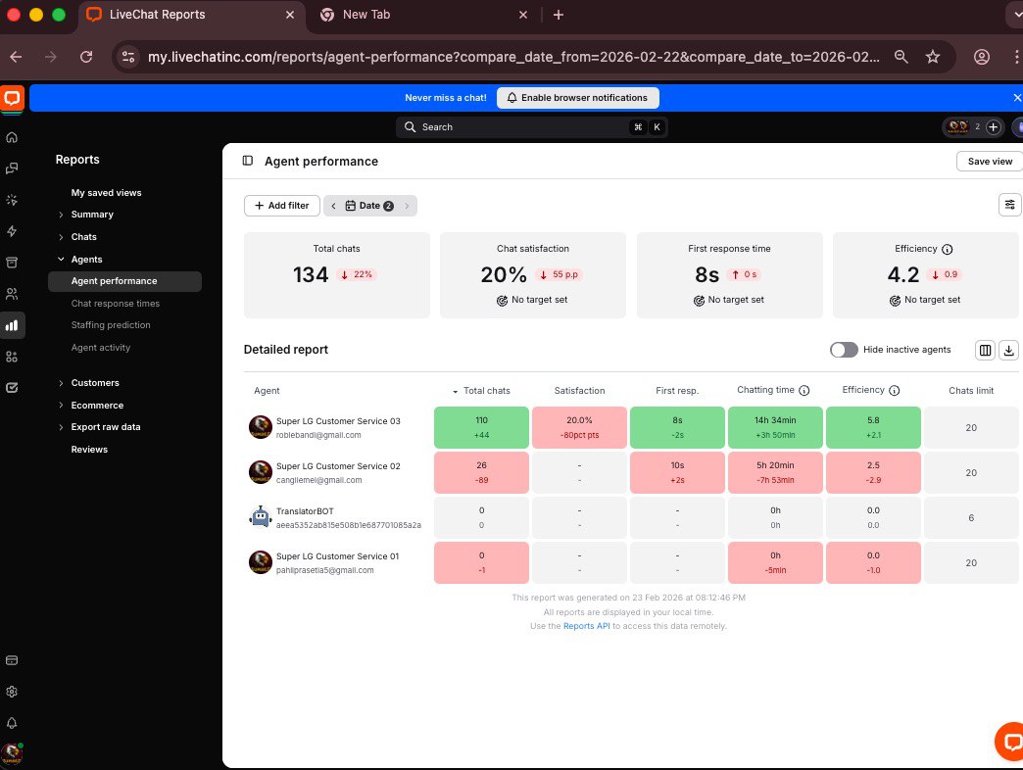
Task: Click the 14h 34min chatting time cell
Action: point(775,427)
